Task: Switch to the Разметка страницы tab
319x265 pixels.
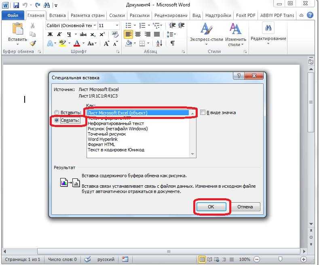Action: click(x=87, y=15)
